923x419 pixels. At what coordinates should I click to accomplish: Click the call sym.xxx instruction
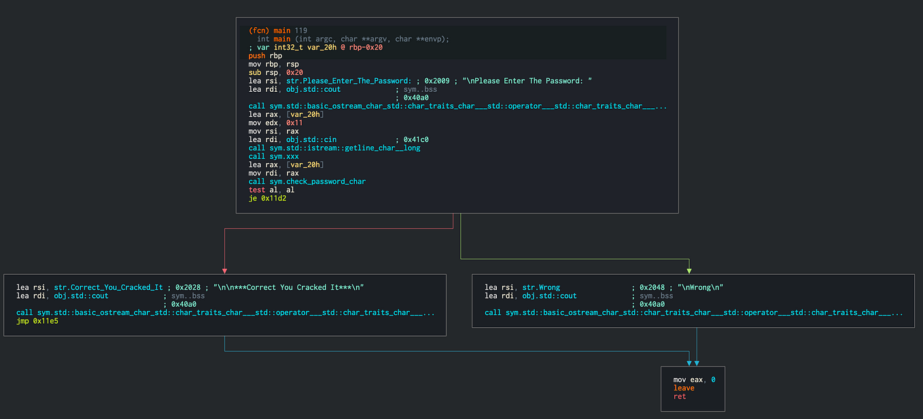(274, 156)
